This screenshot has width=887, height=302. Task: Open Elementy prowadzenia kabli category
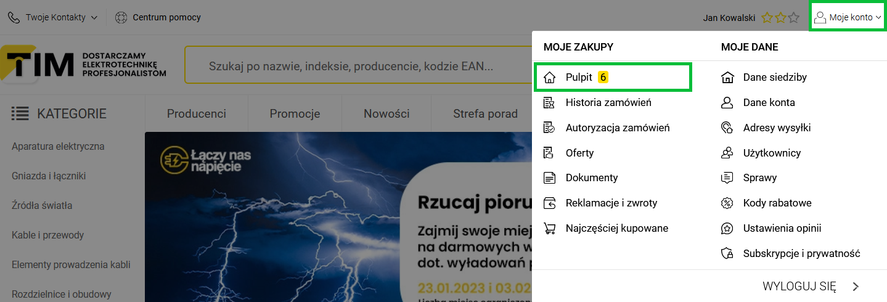(71, 265)
